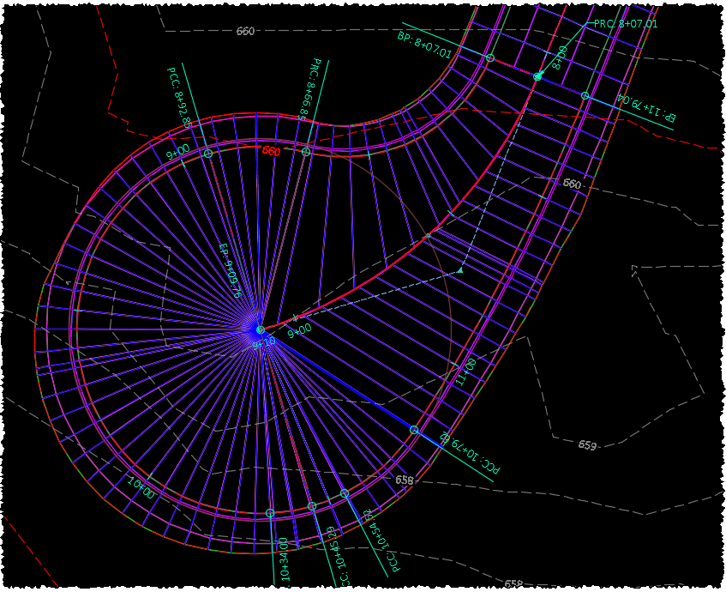Select the station circle at PCC: 10+54.52

pyautogui.click(x=345, y=494)
